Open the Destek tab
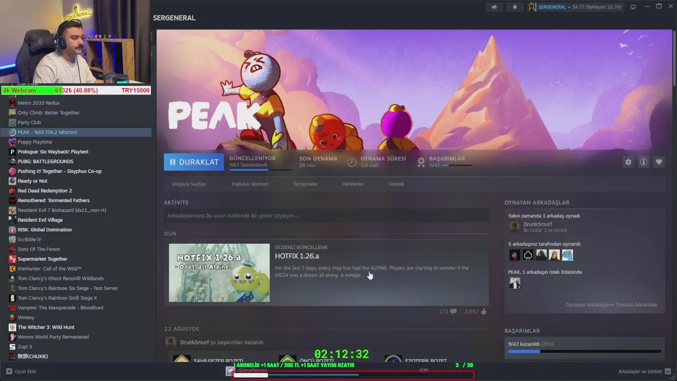This screenshot has height=381, width=677. [x=396, y=184]
